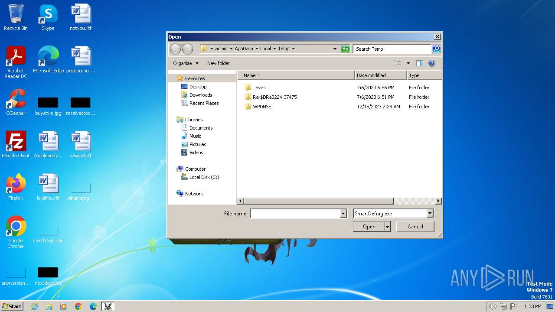Click the Back navigation arrow in Open dialog

tap(175, 49)
